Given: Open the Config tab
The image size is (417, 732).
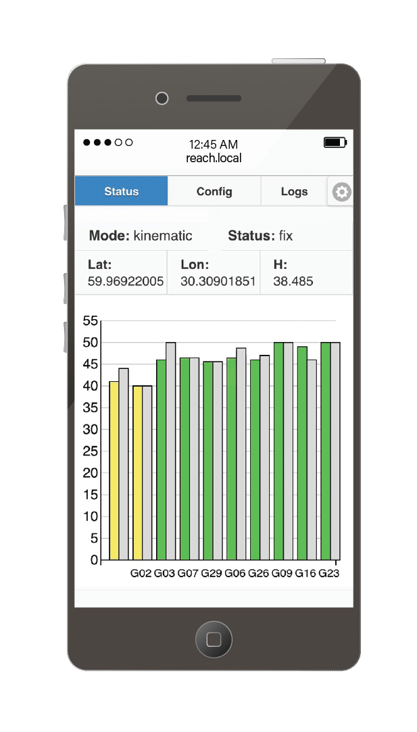Looking at the screenshot, I should (214, 191).
